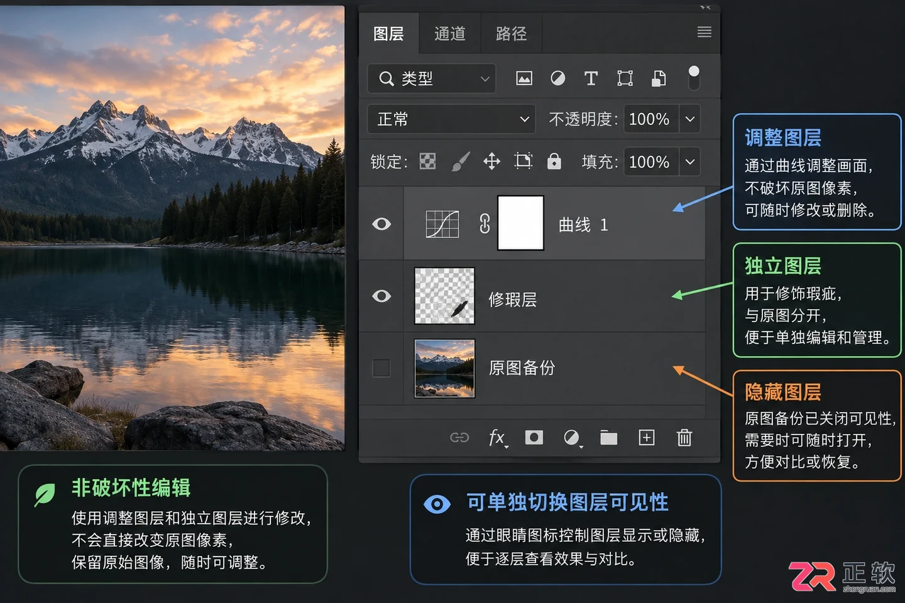Screen dimensions: 905x603
Task: Open blend mode 正常 dropdown
Action: coord(451,119)
